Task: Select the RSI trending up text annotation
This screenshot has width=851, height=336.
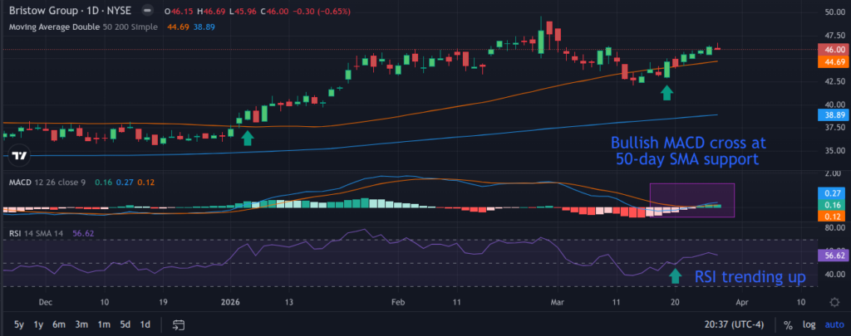Action: click(x=750, y=277)
